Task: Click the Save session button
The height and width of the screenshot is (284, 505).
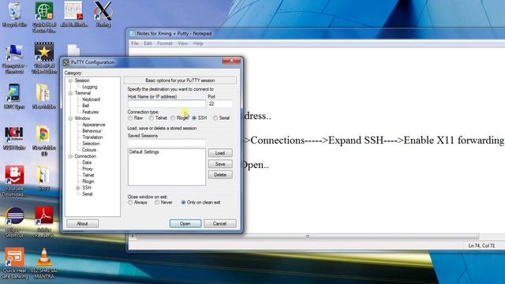Action: [220, 164]
